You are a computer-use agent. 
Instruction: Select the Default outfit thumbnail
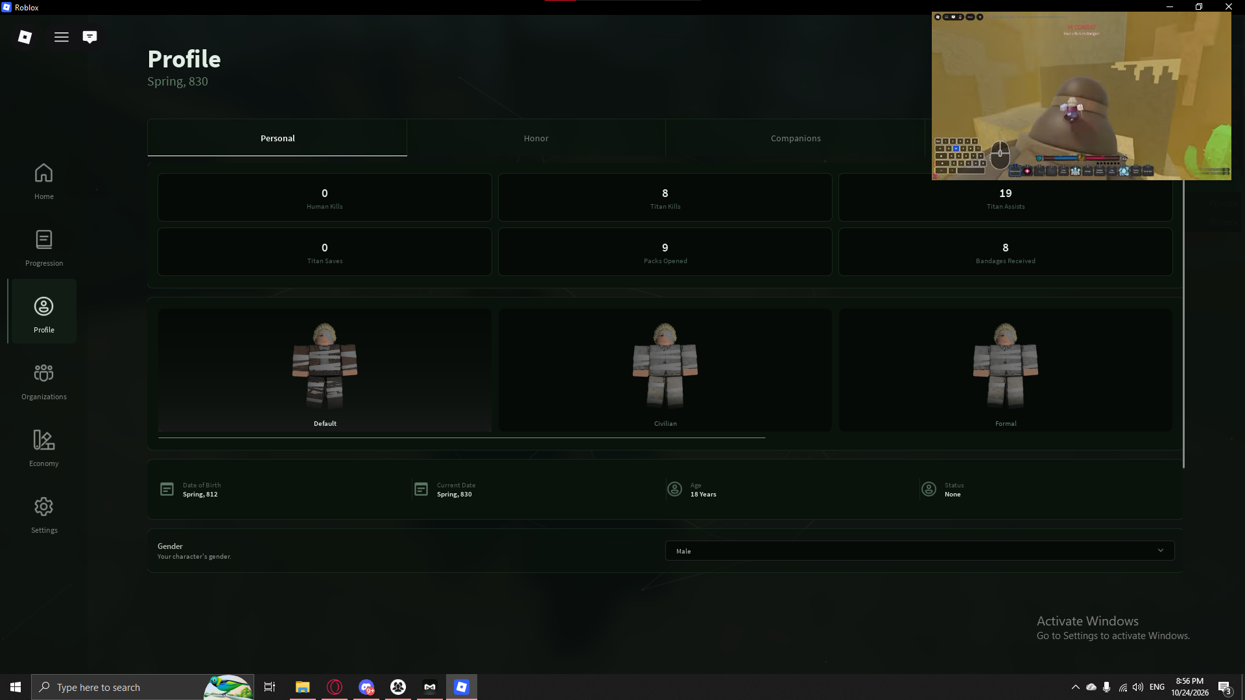(x=325, y=370)
